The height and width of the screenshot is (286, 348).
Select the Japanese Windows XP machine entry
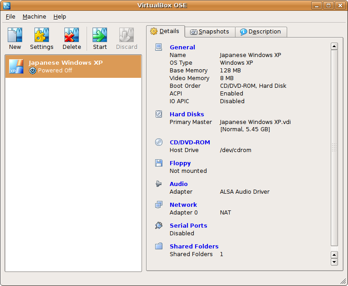tap(73, 67)
